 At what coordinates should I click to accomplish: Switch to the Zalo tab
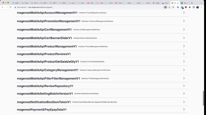click(165, 3)
